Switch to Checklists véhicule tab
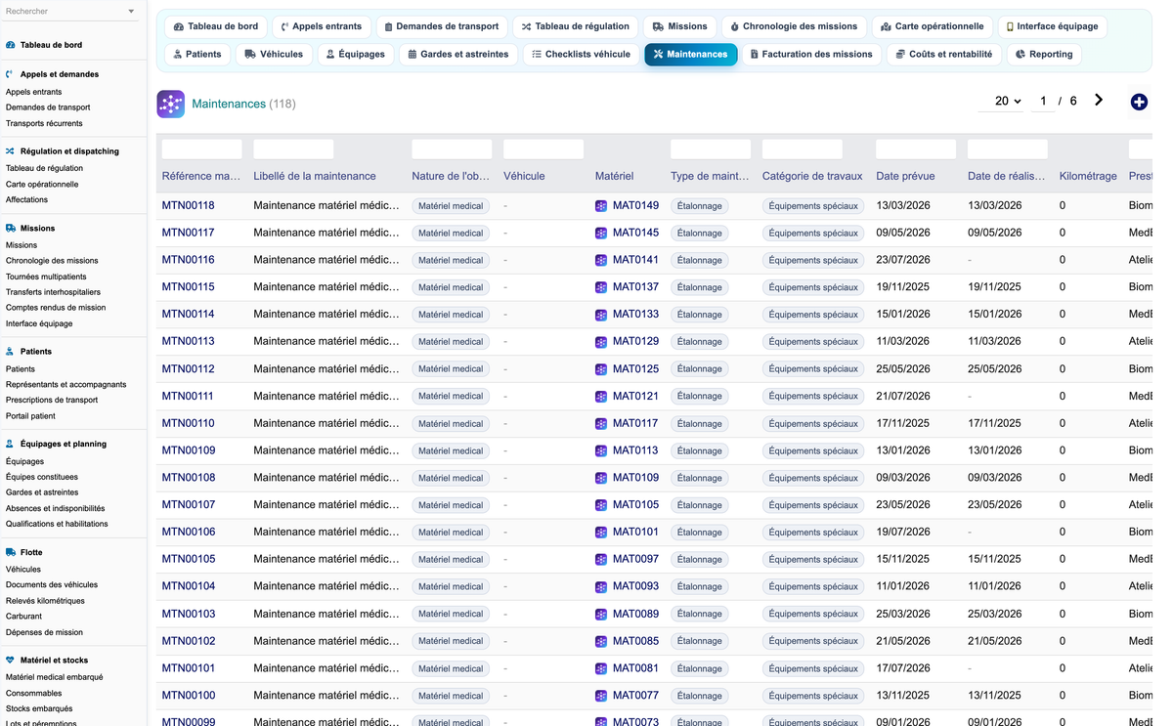The height and width of the screenshot is (726, 1173). click(x=582, y=54)
